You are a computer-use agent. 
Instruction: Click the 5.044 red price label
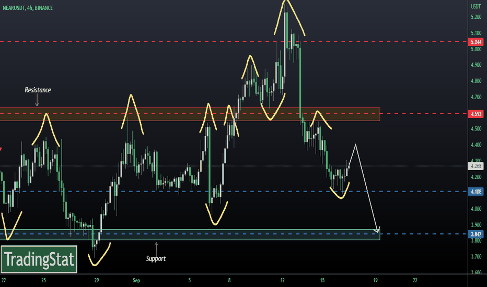point(476,42)
